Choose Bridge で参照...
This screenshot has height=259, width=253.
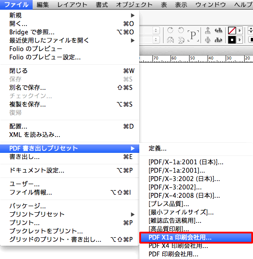(x=70, y=32)
